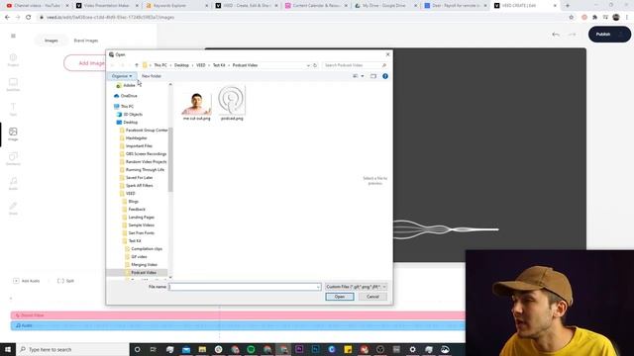Open the Windows Start menu
Viewport: 634px width, 356px height.
point(8,349)
